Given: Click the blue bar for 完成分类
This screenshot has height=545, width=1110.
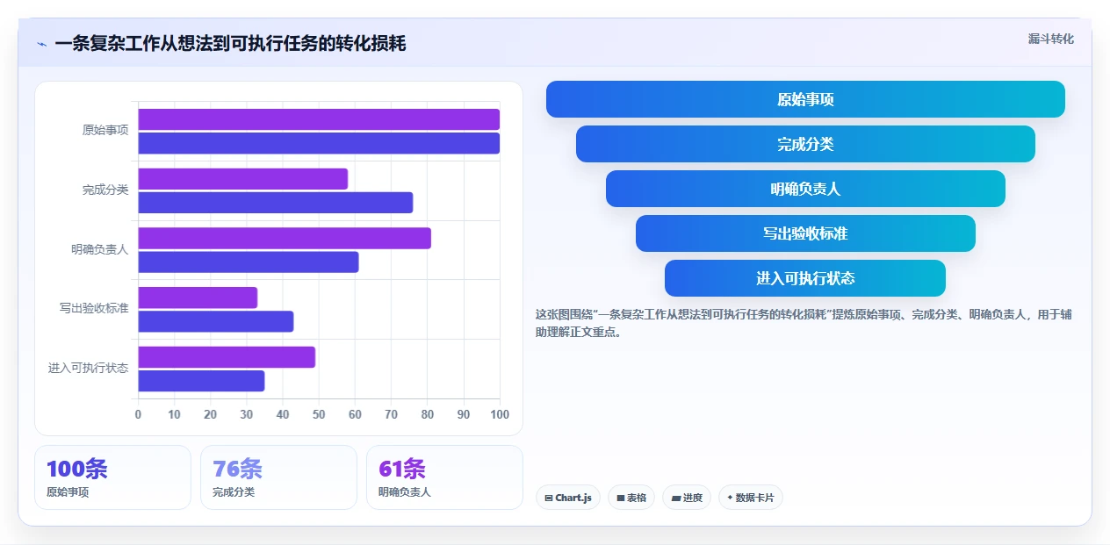Looking at the screenshot, I should pos(276,203).
